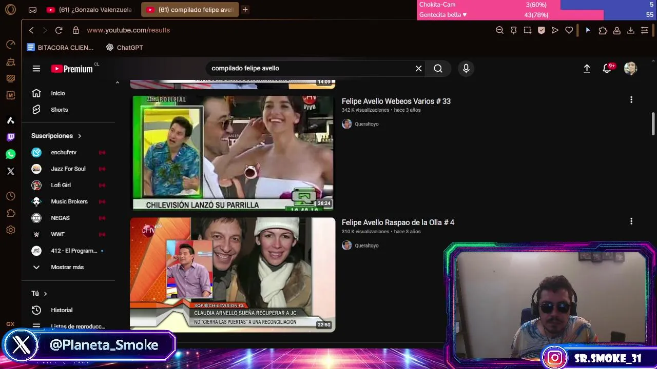This screenshot has width=657, height=369.
Task: Add page to bookmarks with the heart icon
Action: (x=569, y=30)
